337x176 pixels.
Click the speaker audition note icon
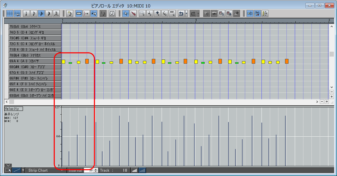94,13
